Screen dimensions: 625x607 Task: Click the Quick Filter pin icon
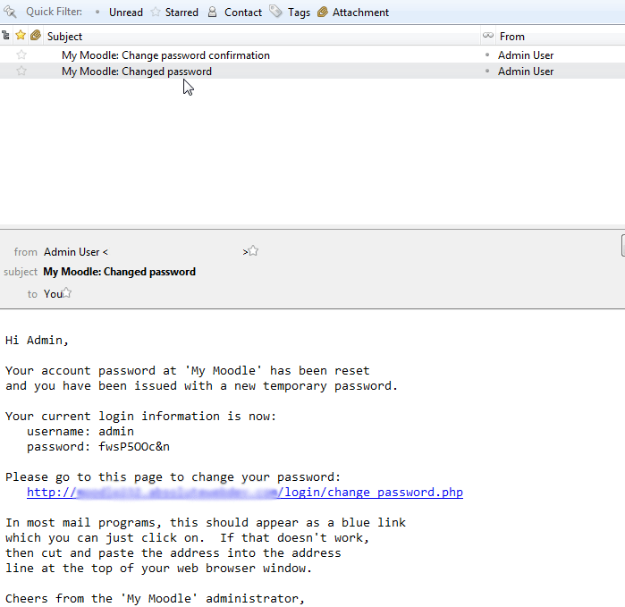click(10, 12)
